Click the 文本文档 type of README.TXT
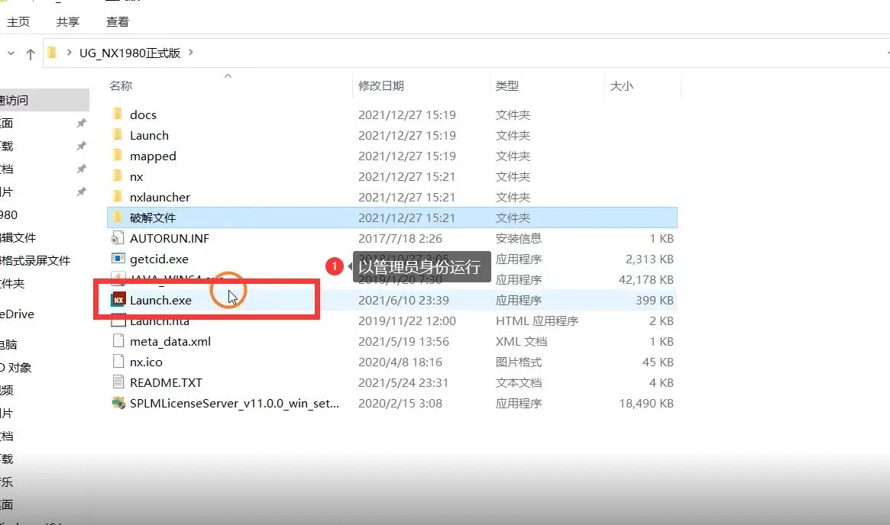The height and width of the screenshot is (525, 890). coord(518,383)
